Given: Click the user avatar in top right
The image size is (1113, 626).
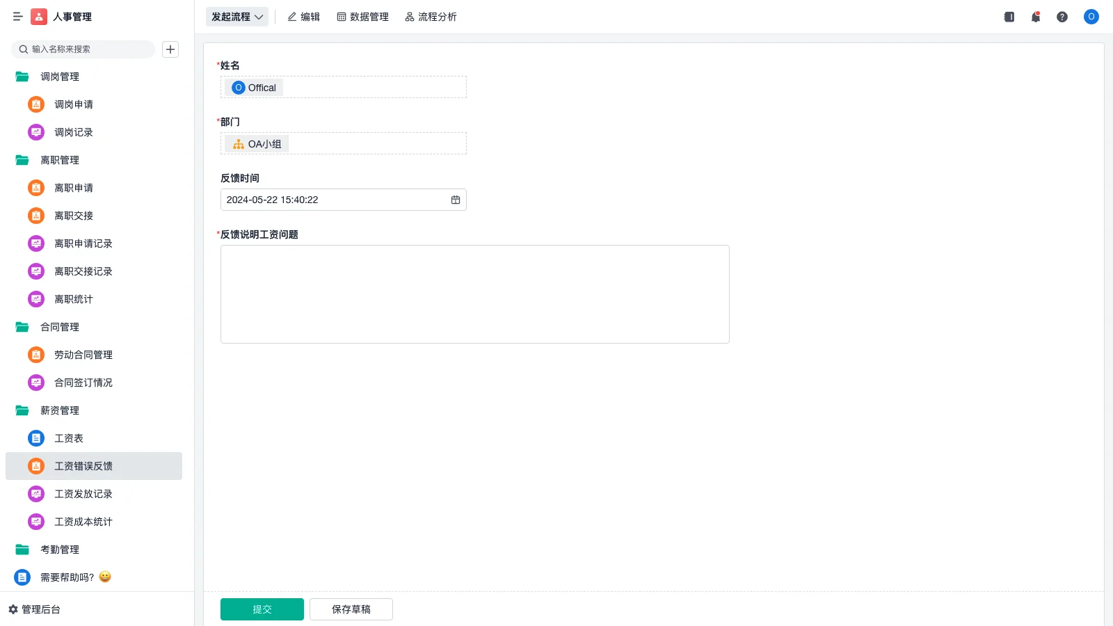Looking at the screenshot, I should [1091, 17].
